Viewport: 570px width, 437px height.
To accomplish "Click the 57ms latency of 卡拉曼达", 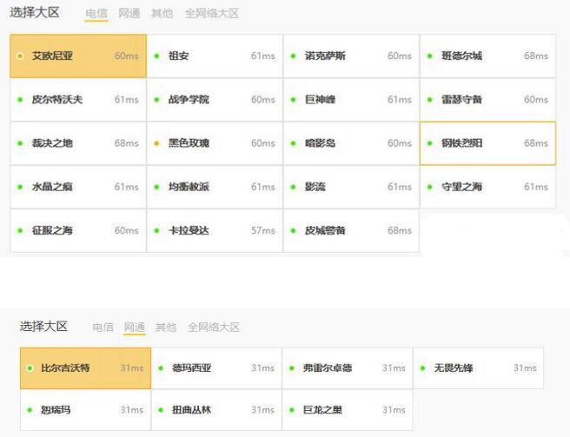I will (263, 230).
